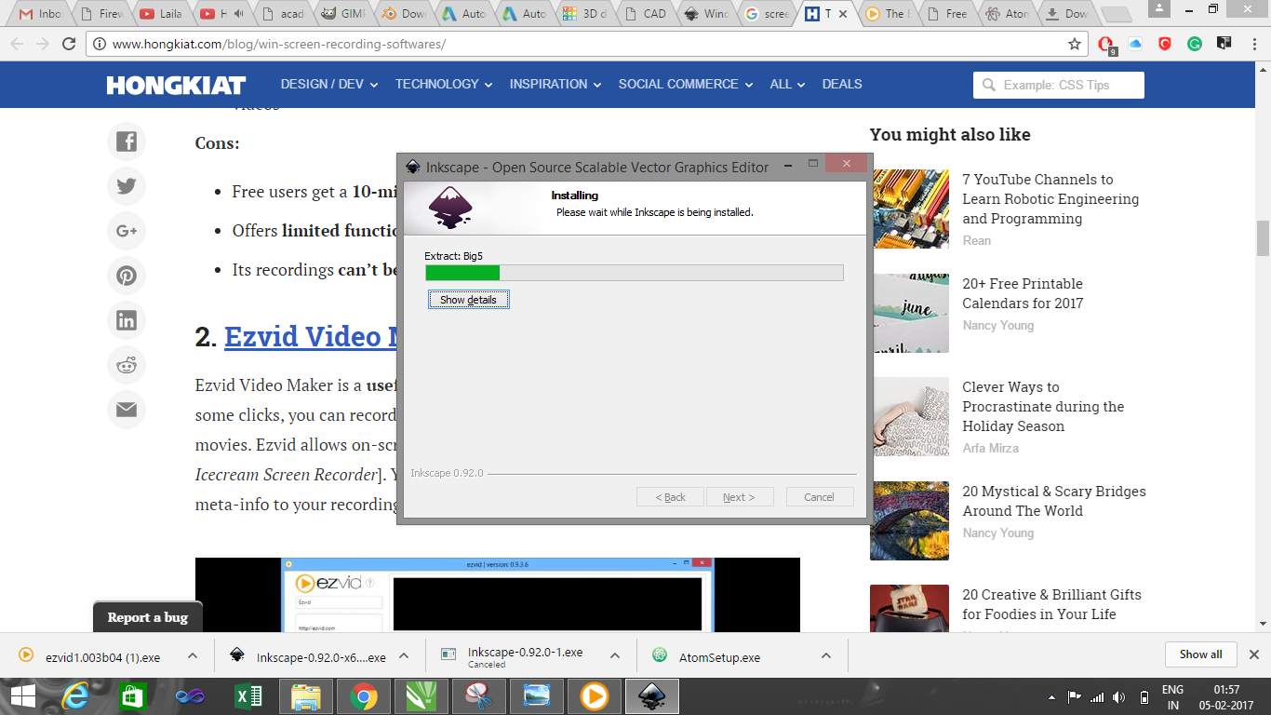
Task: Pin the article with the Pinterest icon
Action: pyautogui.click(x=127, y=276)
